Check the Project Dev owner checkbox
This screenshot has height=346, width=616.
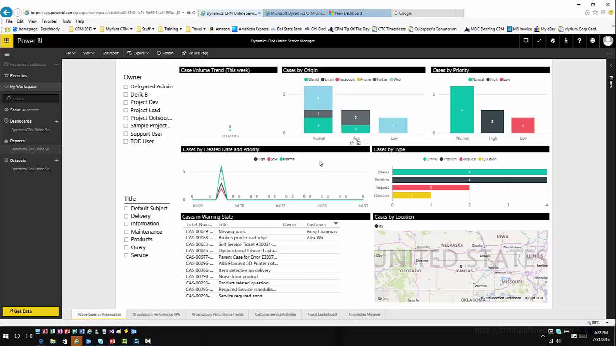point(126,102)
